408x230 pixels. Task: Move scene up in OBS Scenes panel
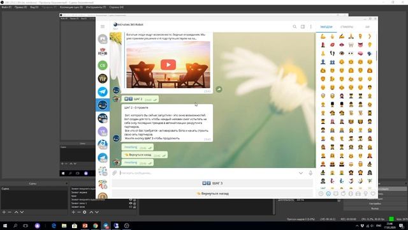16,212
